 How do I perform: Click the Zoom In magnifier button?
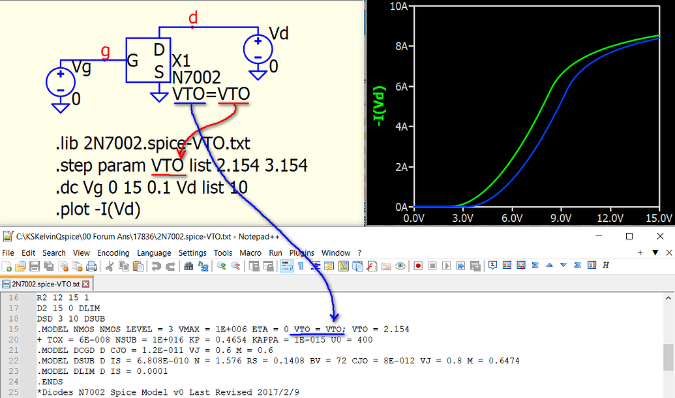pos(220,266)
